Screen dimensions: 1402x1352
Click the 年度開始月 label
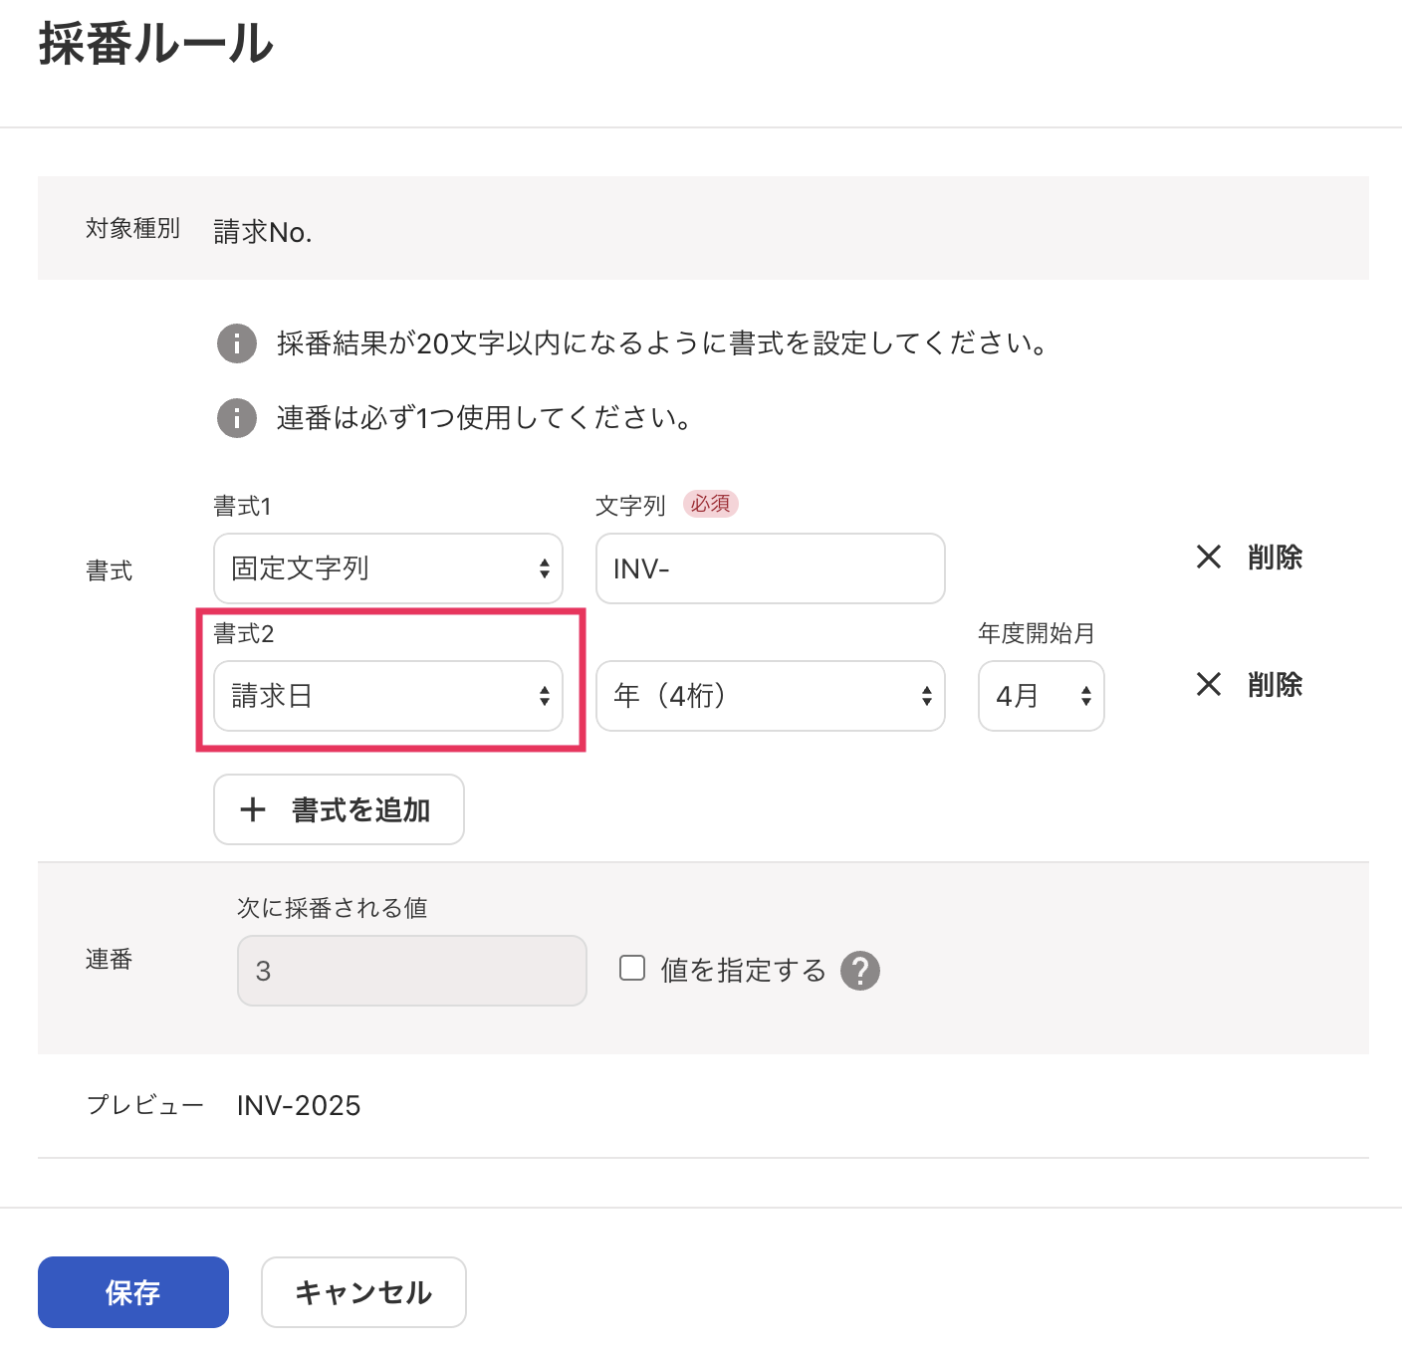coord(1037,633)
